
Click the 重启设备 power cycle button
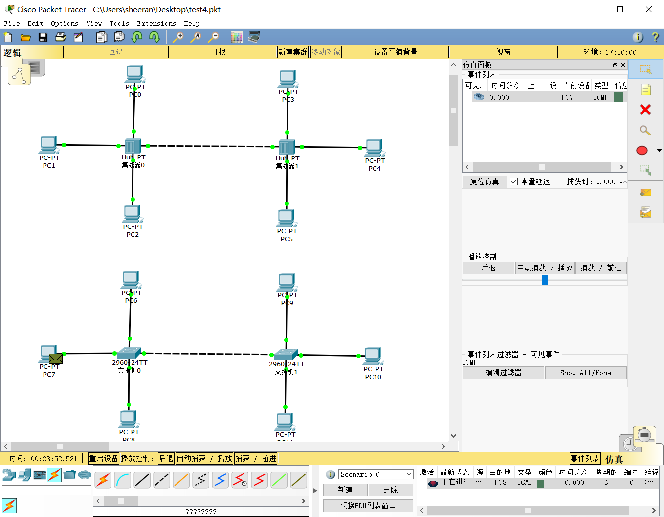click(x=104, y=458)
